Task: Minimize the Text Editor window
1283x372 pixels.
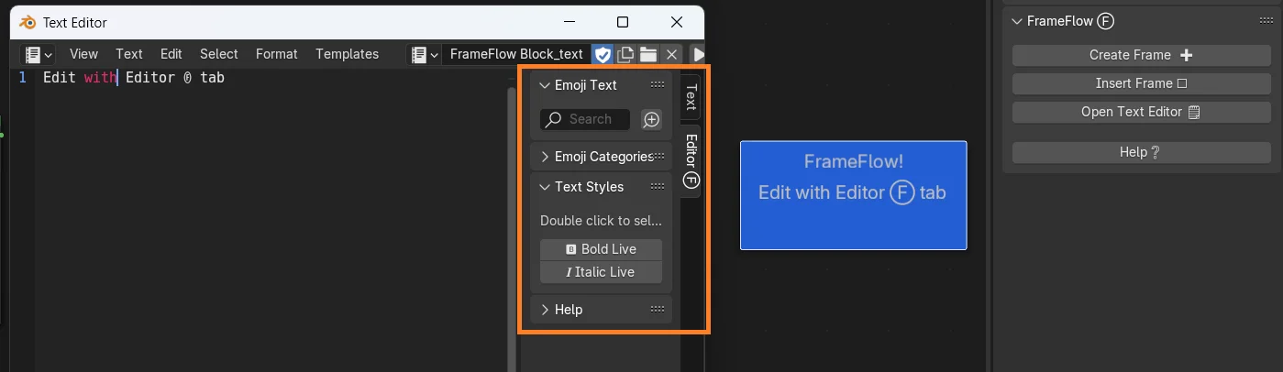Action: 569,22
